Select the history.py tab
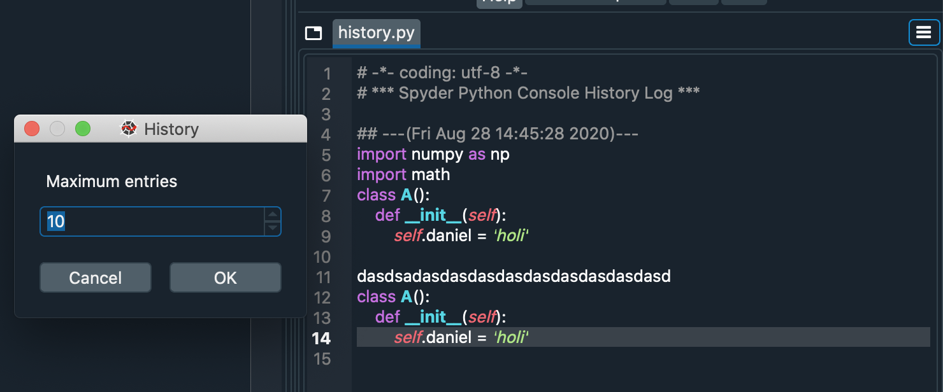This screenshot has width=943, height=392. 376,32
